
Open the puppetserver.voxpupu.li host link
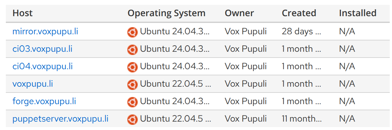60,119
